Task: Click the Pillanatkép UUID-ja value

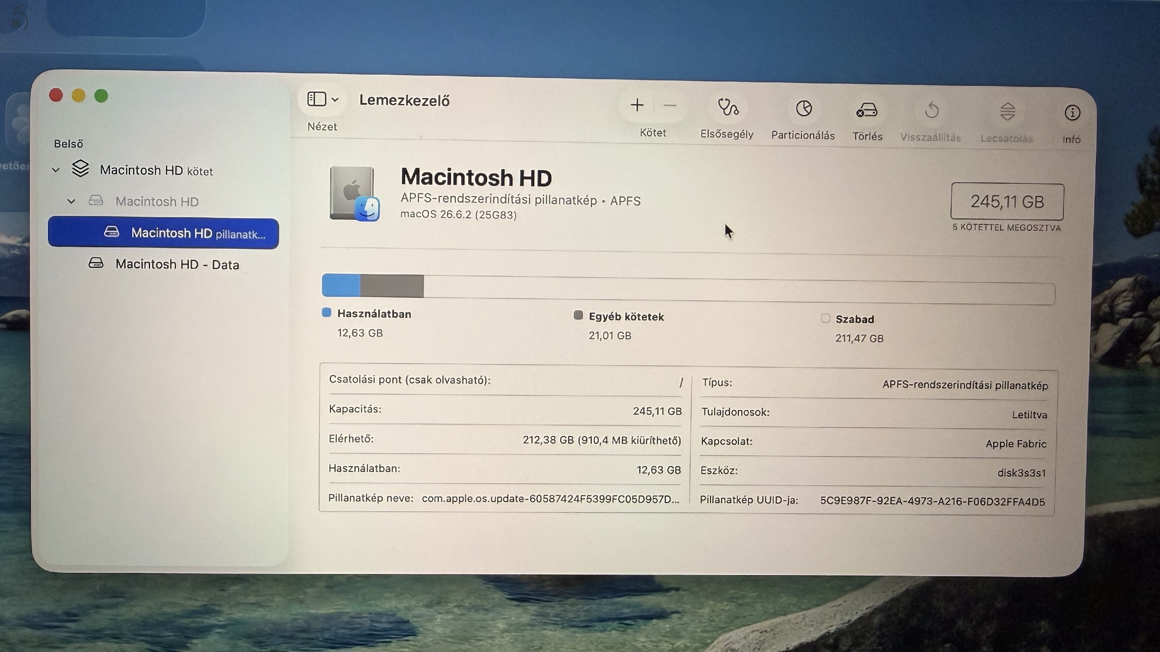Action: (932, 501)
